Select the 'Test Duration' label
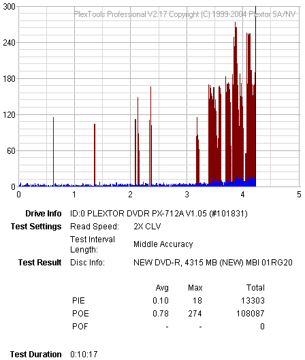The width and height of the screenshot is (305, 360). [36, 354]
